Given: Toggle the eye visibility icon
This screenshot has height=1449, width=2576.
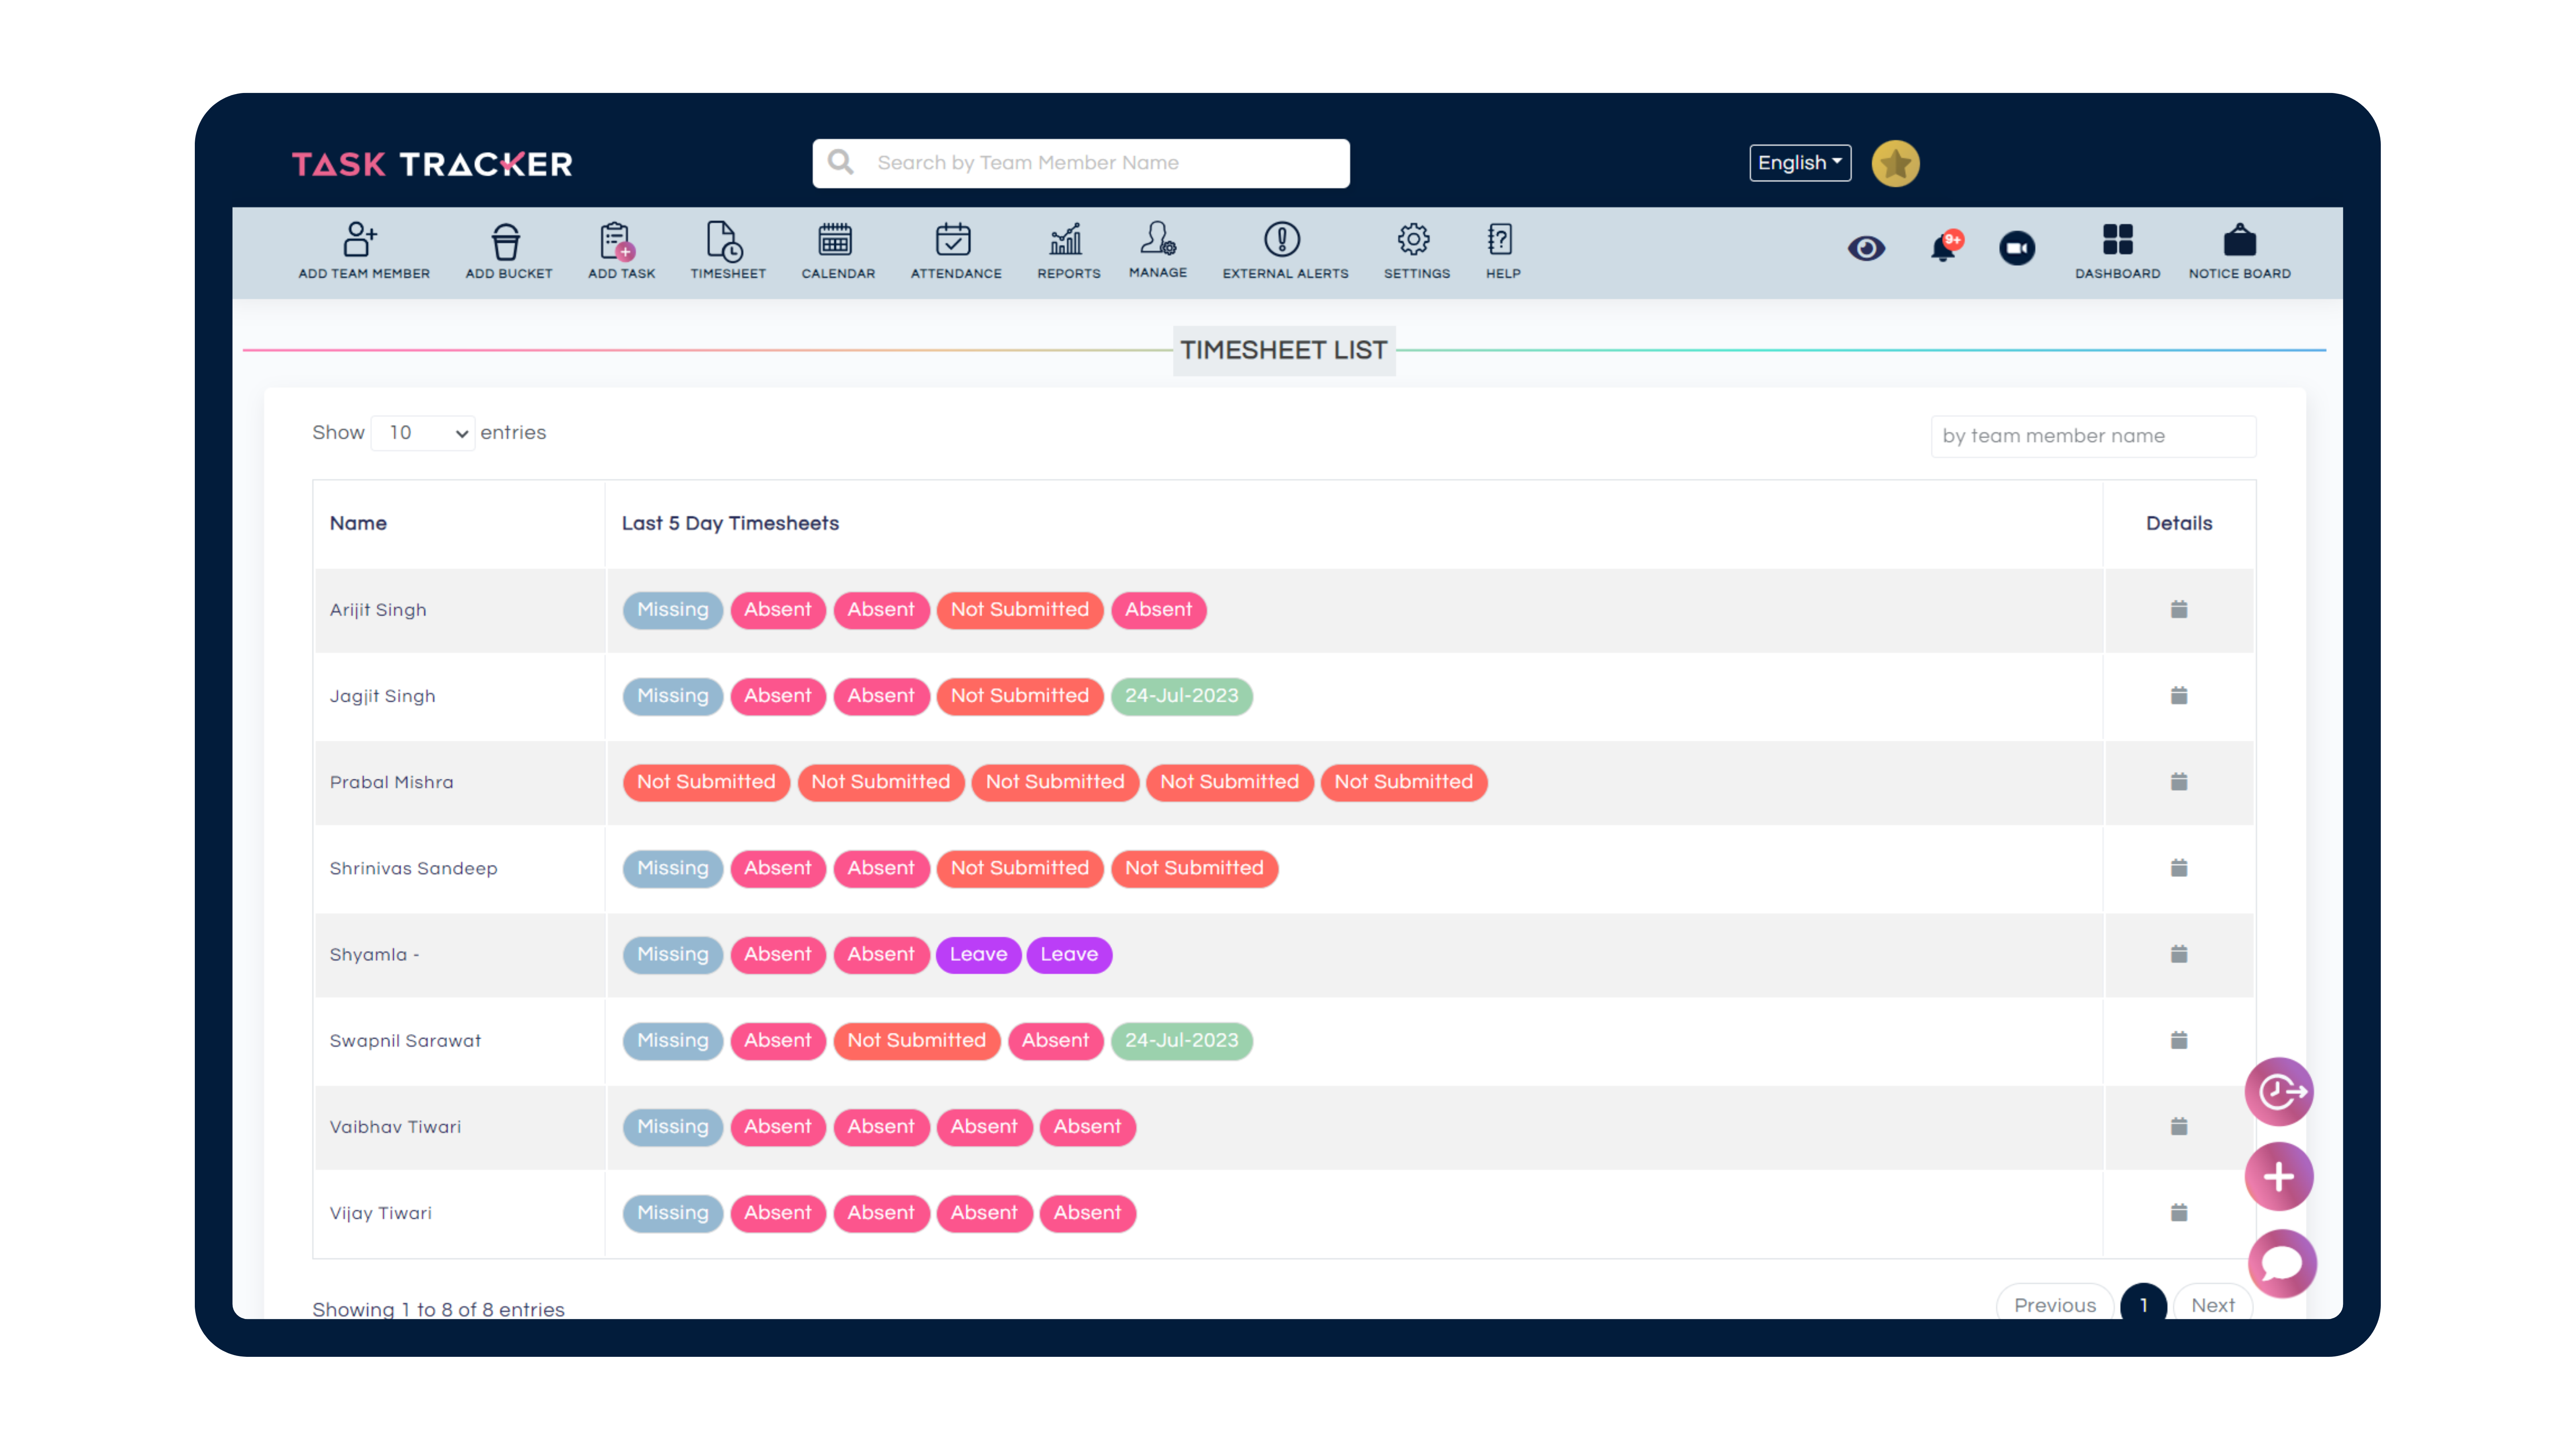Looking at the screenshot, I should point(1866,248).
